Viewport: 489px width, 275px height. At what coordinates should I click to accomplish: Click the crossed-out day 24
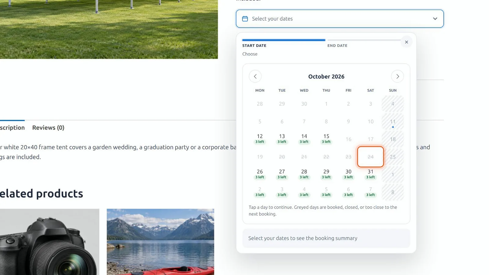(x=370, y=157)
